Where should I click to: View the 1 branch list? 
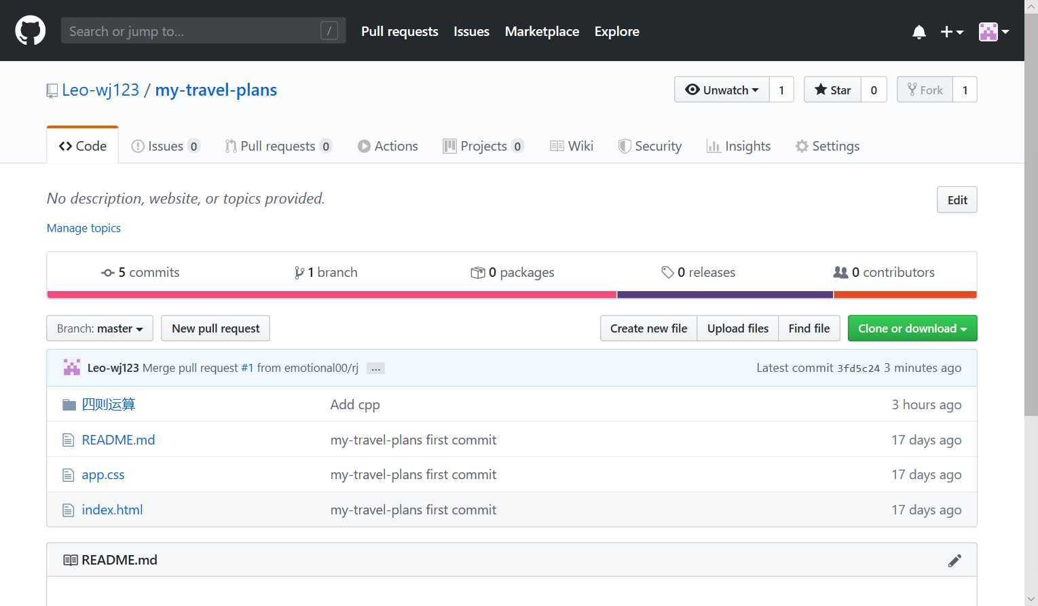326,272
